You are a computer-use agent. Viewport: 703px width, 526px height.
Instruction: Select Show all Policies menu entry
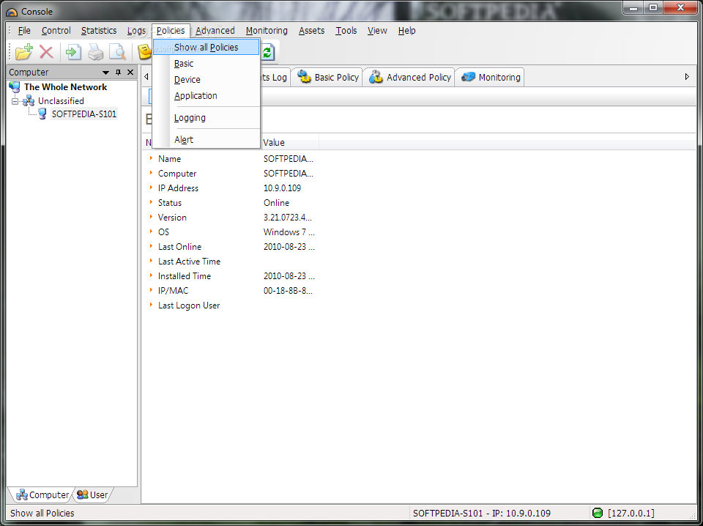[x=207, y=47]
